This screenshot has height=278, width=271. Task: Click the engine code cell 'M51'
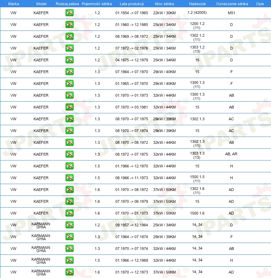tap(231, 13)
